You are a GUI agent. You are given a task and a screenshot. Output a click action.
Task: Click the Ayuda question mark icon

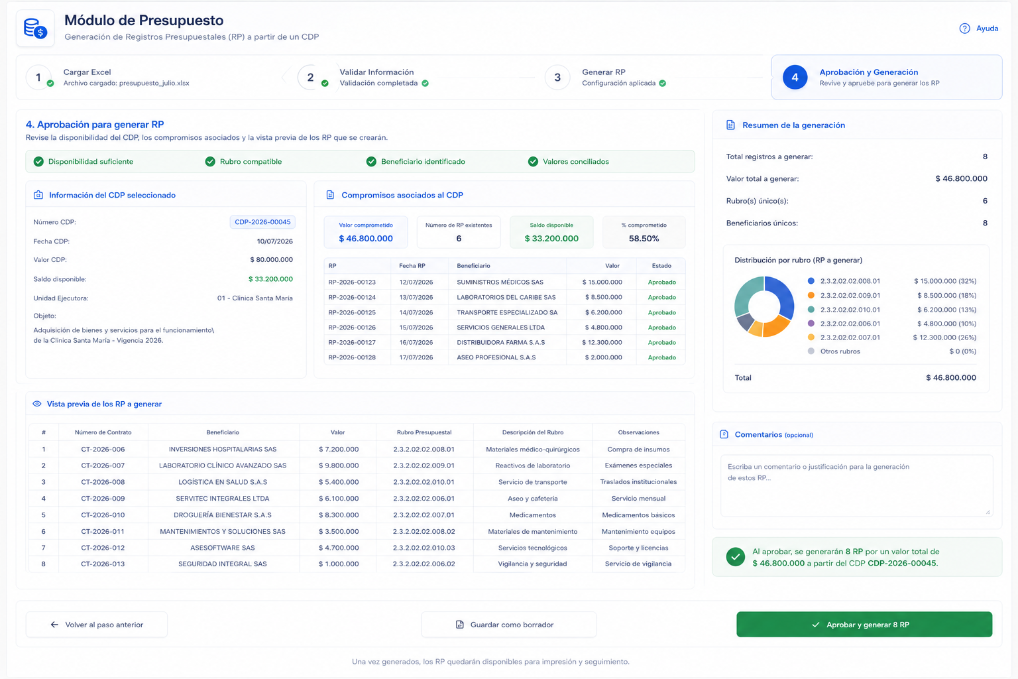coord(965,29)
